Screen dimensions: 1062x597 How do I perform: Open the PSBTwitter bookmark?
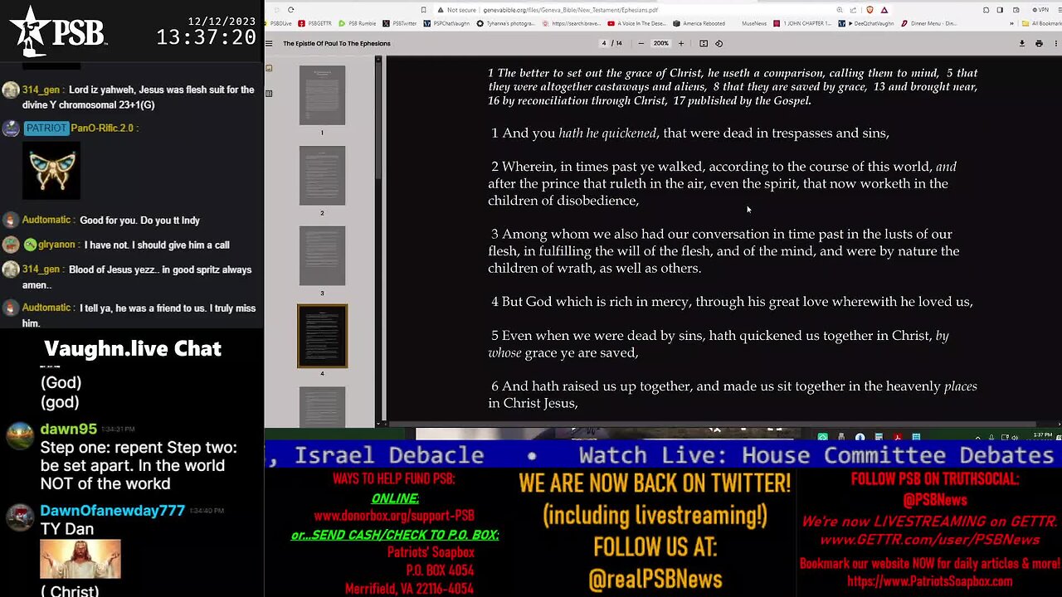click(x=399, y=23)
